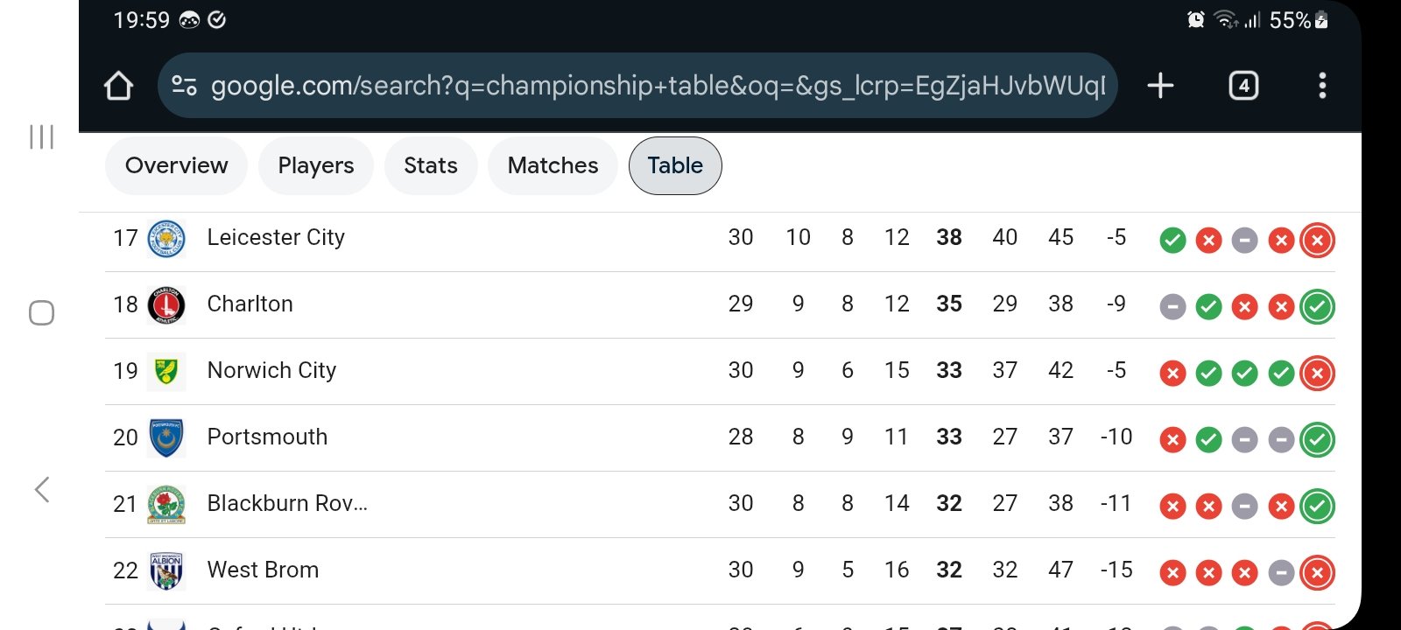Open a new tab with plus icon
Viewport: 1401px width, 630px height.
pos(1160,86)
